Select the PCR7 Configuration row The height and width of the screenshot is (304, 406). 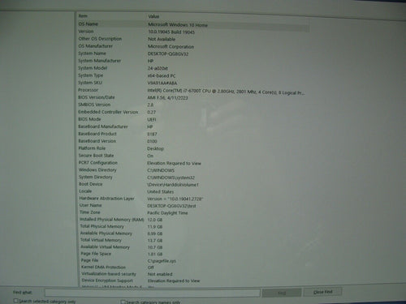click(x=192, y=163)
